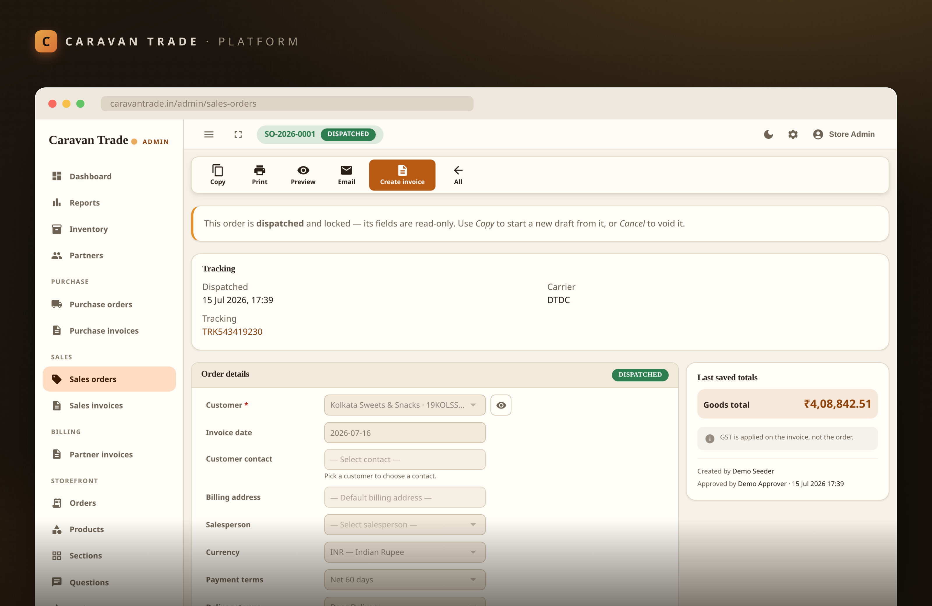The width and height of the screenshot is (932, 606).
Task: Go to Inventory section
Action: tap(109, 229)
